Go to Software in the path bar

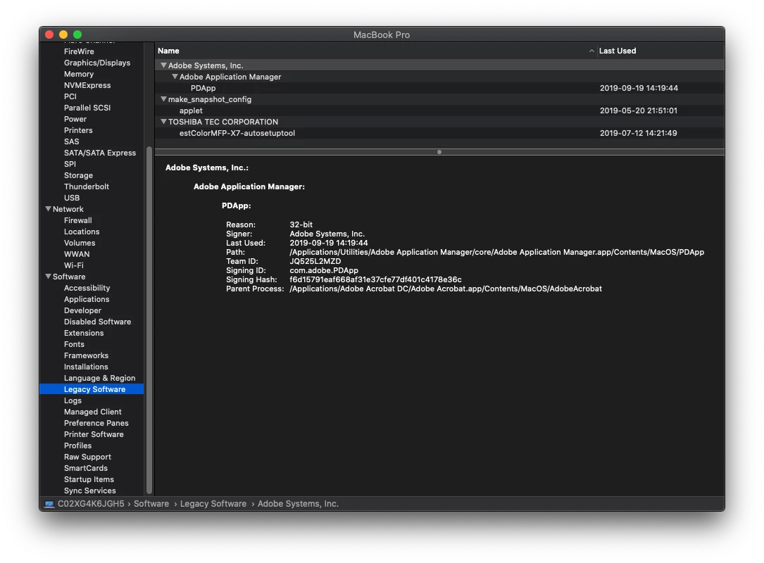click(151, 504)
